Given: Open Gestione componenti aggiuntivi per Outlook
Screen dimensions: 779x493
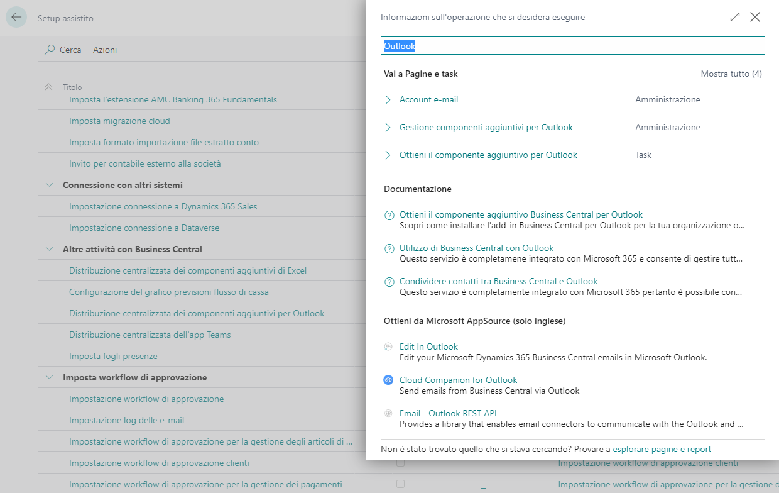Looking at the screenshot, I should (x=486, y=127).
